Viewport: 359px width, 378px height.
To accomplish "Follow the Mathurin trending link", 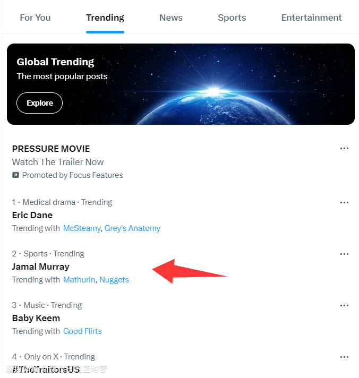I will (x=79, y=280).
